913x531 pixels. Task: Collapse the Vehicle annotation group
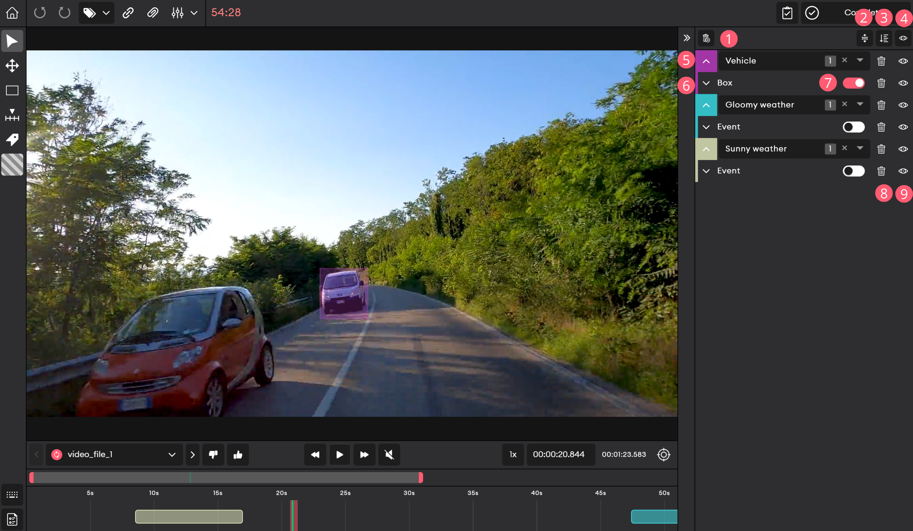[706, 61]
